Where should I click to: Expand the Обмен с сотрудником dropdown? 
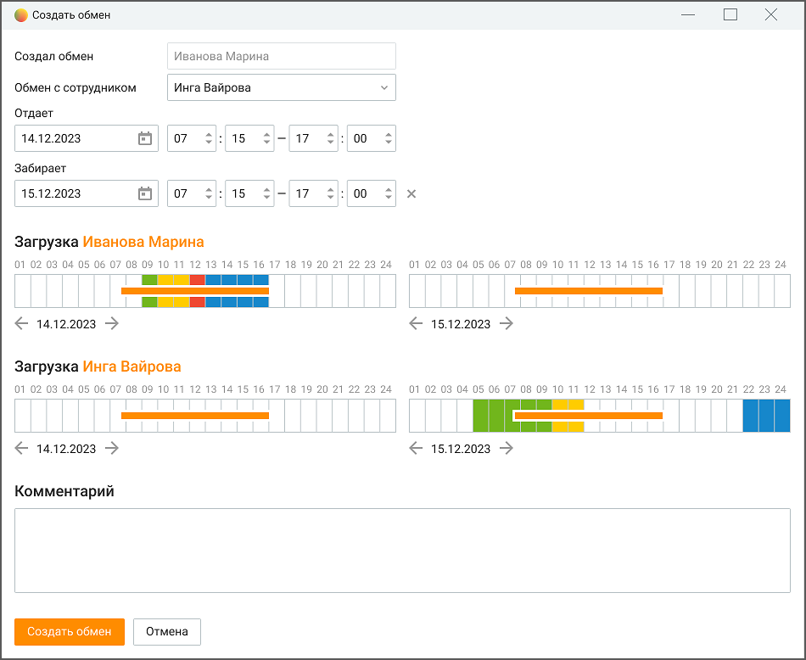point(384,88)
